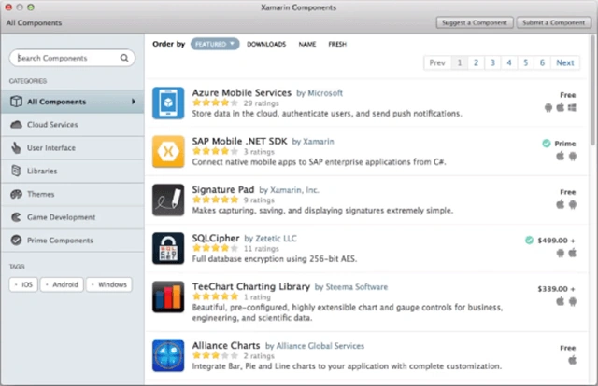Go to page 5 of components

pyautogui.click(x=525, y=62)
